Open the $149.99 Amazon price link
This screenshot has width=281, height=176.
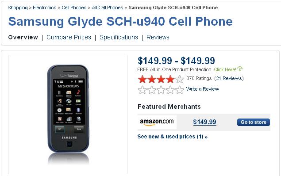204,122
